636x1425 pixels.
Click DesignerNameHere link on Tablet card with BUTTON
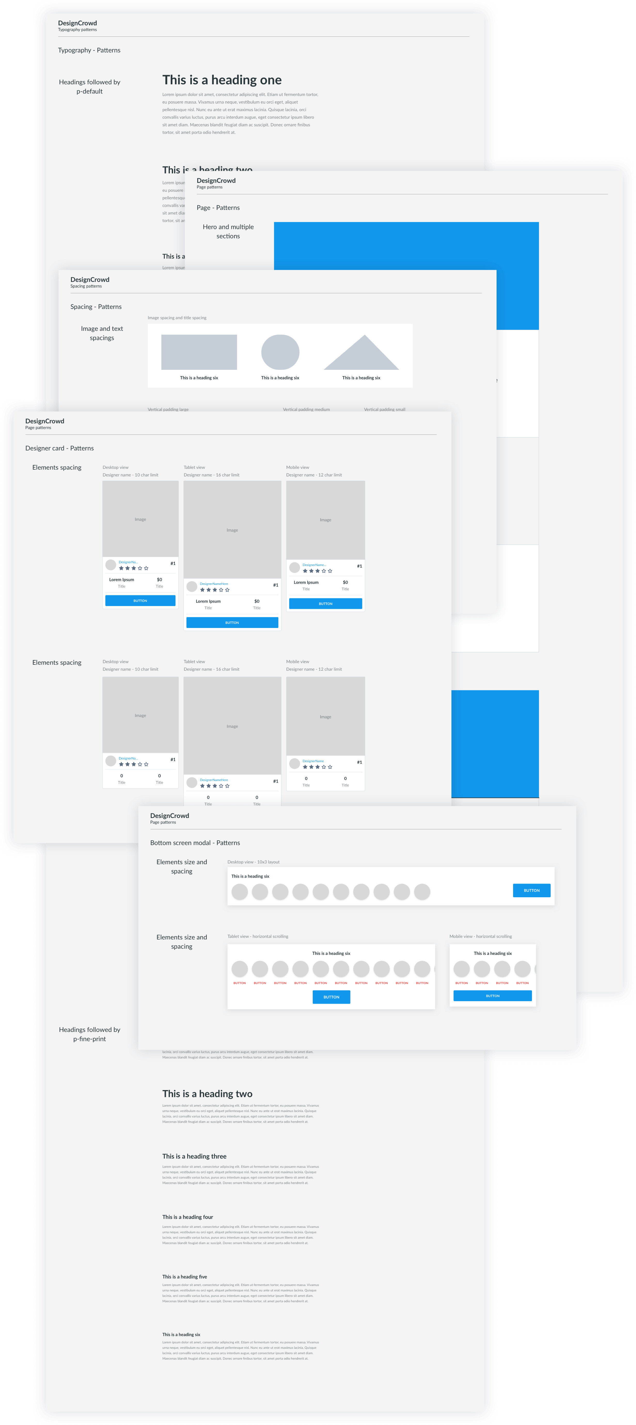pyautogui.click(x=214, y=584)
